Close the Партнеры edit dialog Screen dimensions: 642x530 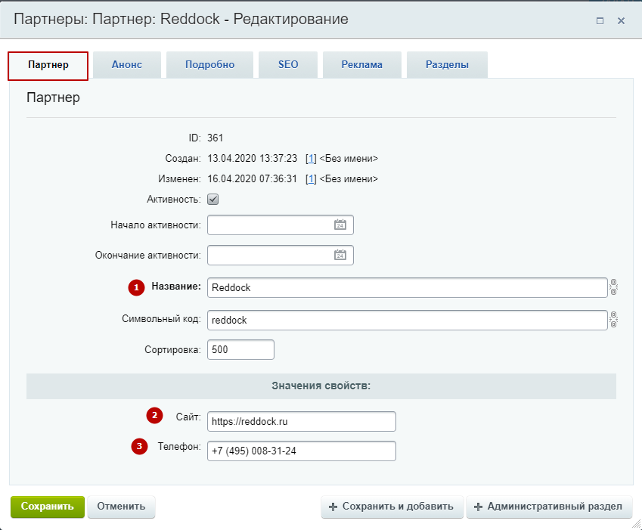[x=621, y=20]
